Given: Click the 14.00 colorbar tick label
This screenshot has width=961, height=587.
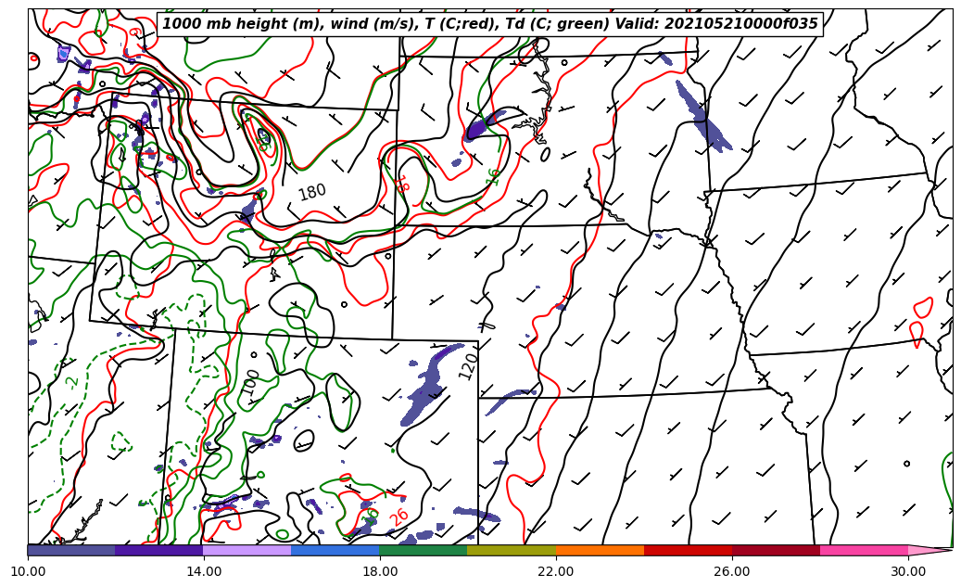Looking at the screenshot, I should click(x=203, y=572).
